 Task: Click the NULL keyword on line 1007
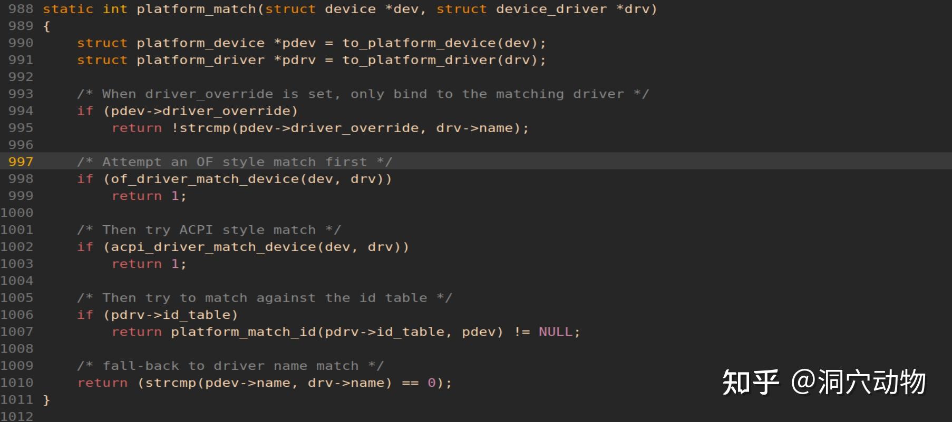point(555,332)
